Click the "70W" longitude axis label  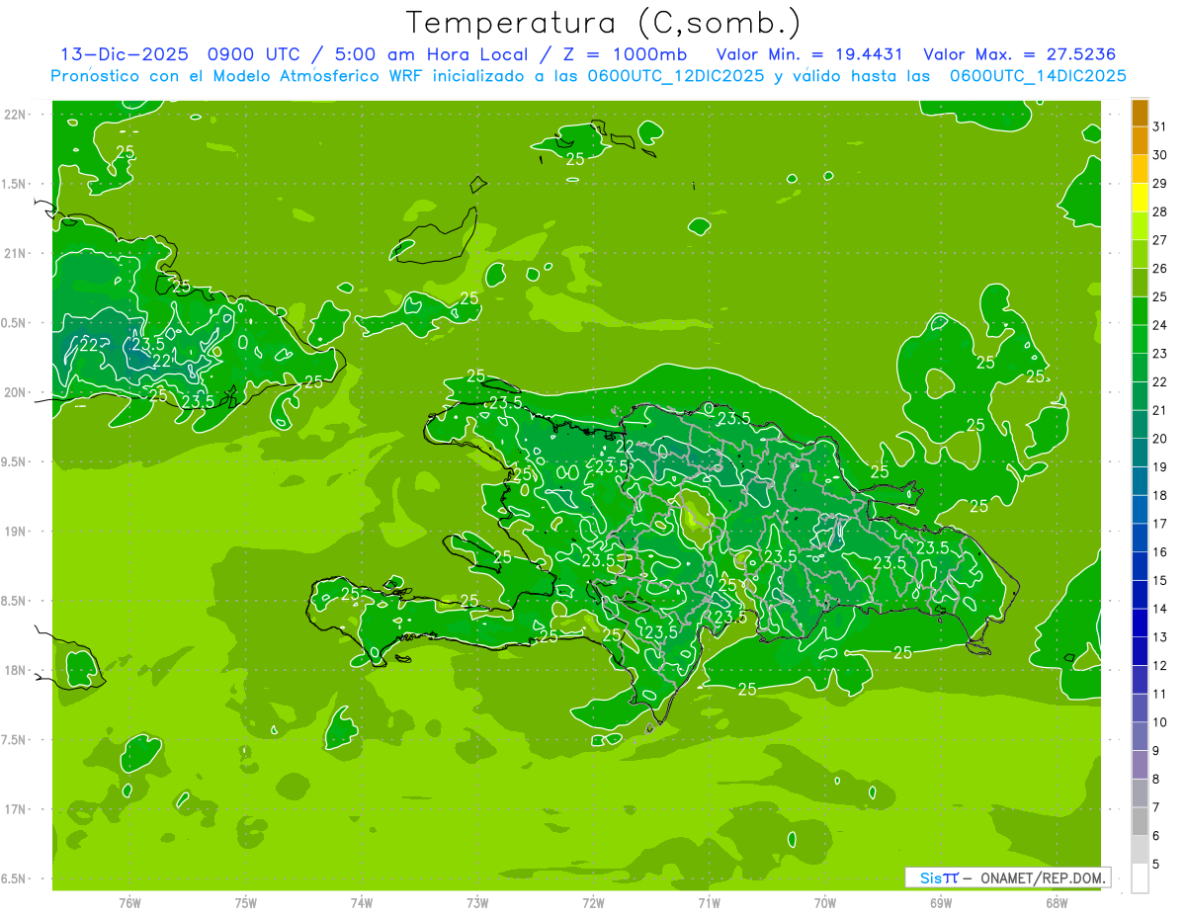point(825,902)
